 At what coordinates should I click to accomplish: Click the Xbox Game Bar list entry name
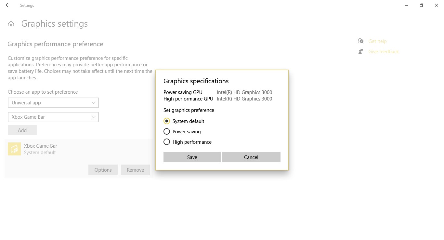pyautogui.click(x=41, y=146)
